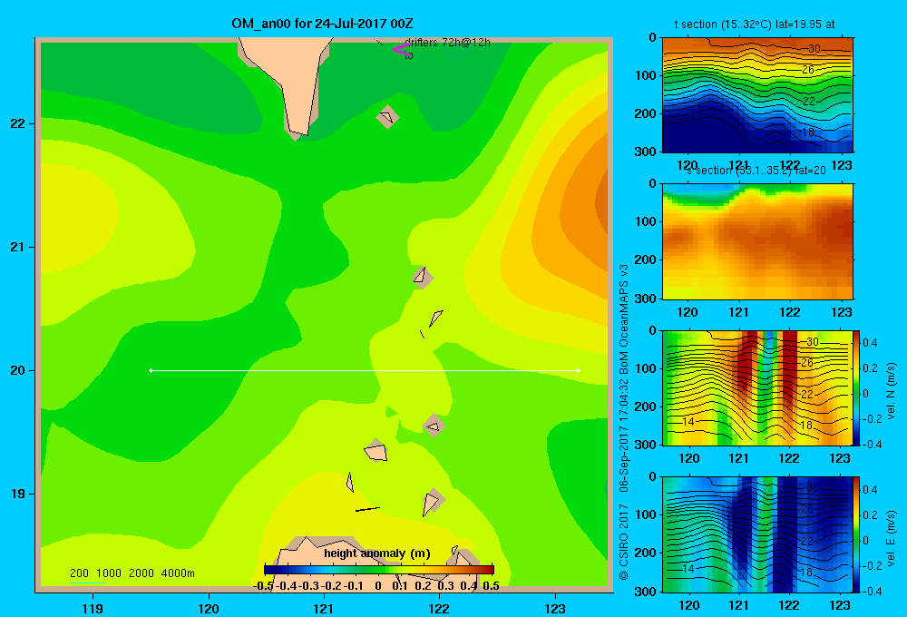Screen dimensions: 907x617
Task: Click latitude label "21" on the main map
Action: tap(18, 247)
